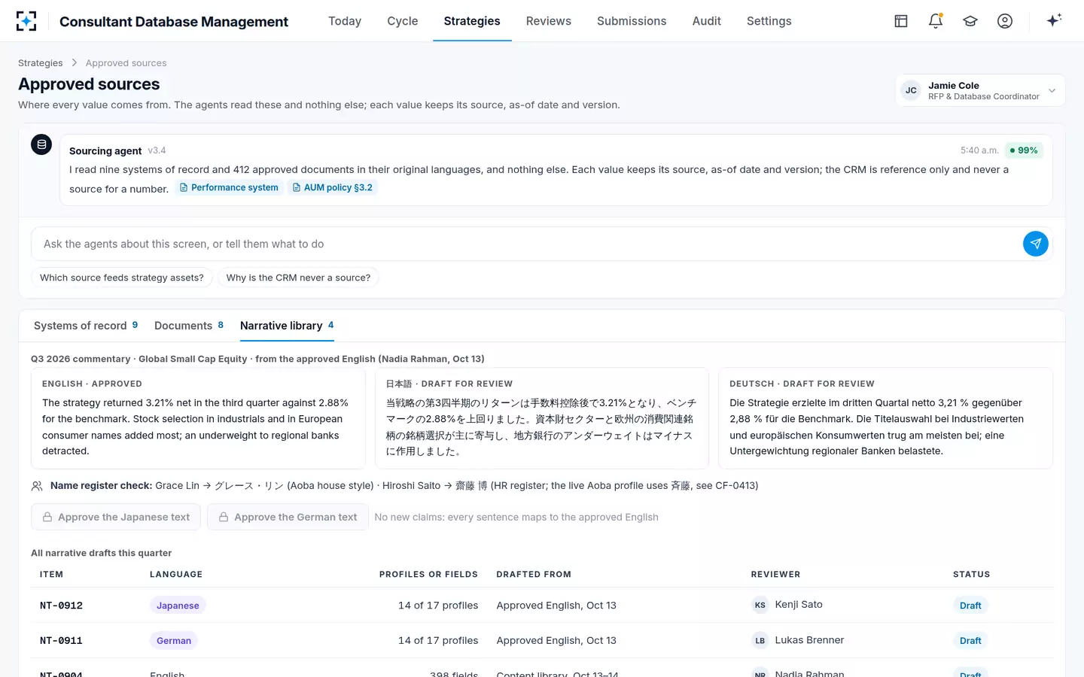Click the Deutsch draft for review card
Viewport: 1084px width, 677px height.
pyautogui.click(x=885, y=418)
